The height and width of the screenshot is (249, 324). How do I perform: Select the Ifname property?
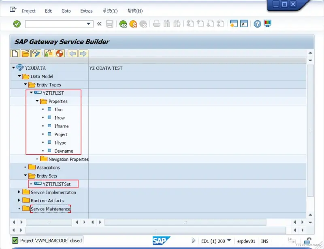(x=62, y=126)
